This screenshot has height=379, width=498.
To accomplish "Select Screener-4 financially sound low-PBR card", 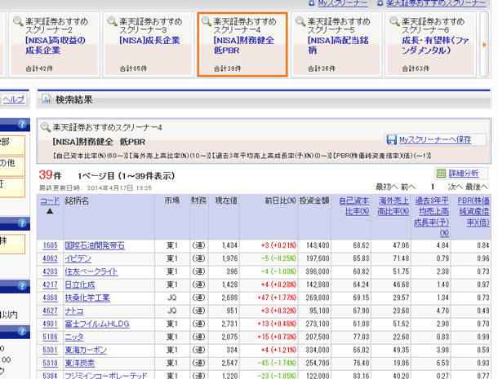I will (x=242, y=45).
